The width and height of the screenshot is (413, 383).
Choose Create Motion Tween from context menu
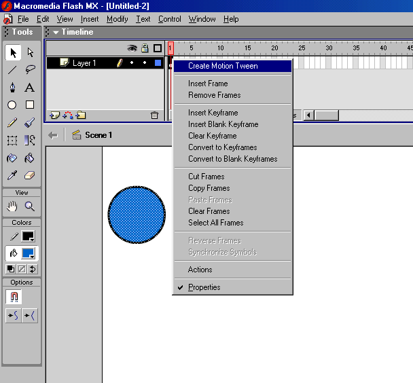223,66
